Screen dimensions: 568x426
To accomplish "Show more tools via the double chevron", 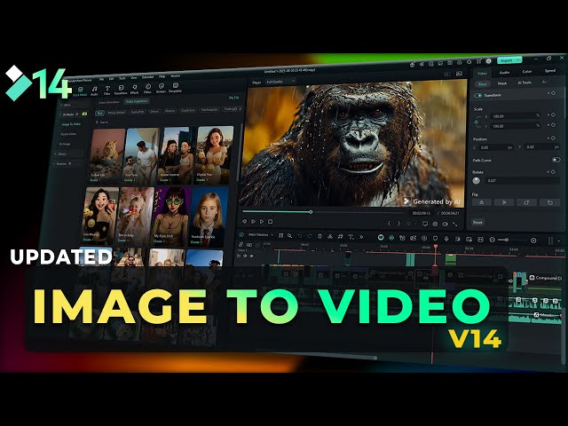I will [x=361, y=237].
